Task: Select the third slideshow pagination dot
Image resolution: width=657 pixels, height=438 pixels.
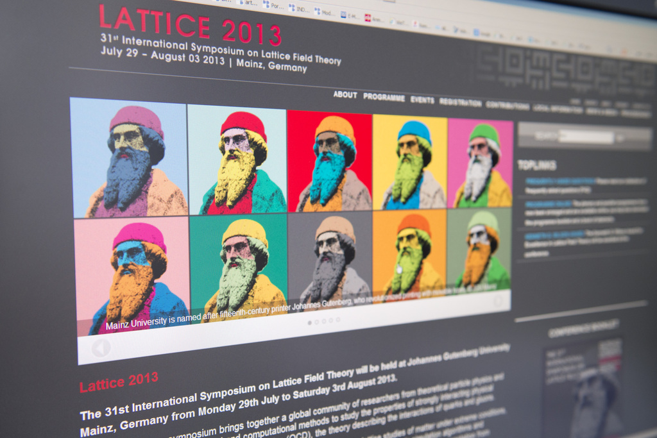Action: point(324,321)
